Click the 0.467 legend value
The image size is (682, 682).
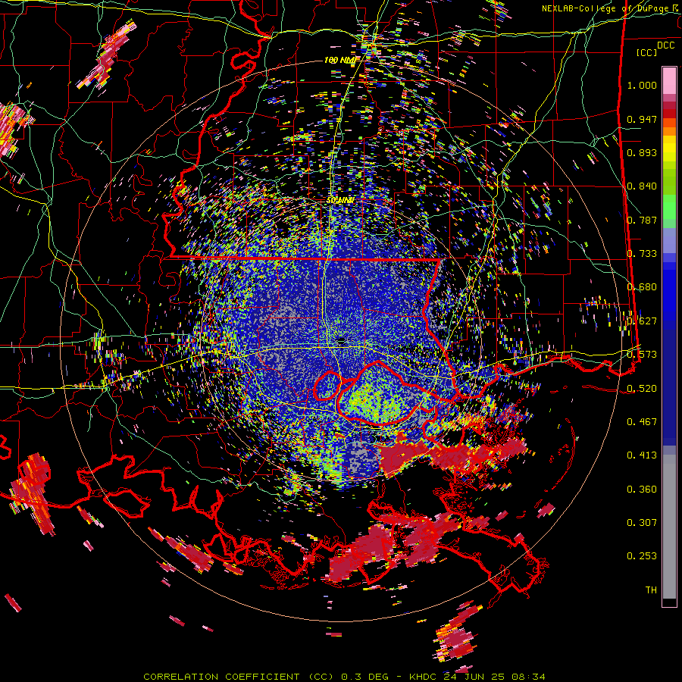pos(642,422)
